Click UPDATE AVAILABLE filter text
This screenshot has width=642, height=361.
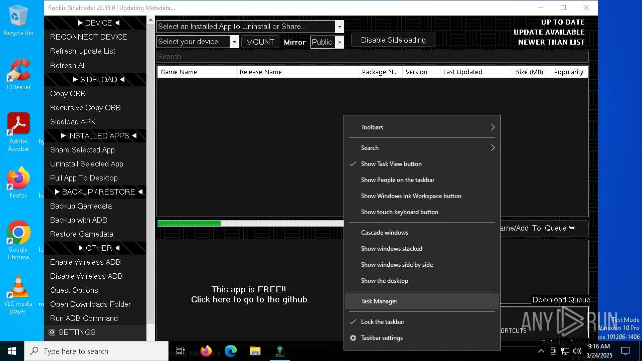[x=549, y=32]
